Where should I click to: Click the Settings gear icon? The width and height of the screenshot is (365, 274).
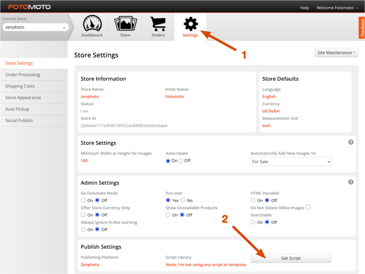tap(191, 24)
